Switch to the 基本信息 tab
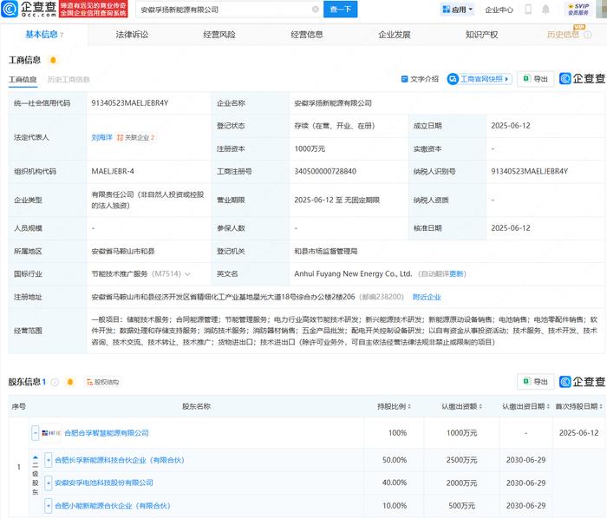607x519 pixels. pos(44,35)
